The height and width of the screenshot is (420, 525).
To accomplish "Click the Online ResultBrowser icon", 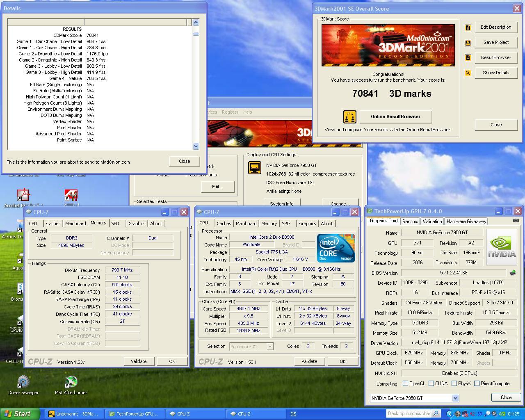I will coord(350,117).
